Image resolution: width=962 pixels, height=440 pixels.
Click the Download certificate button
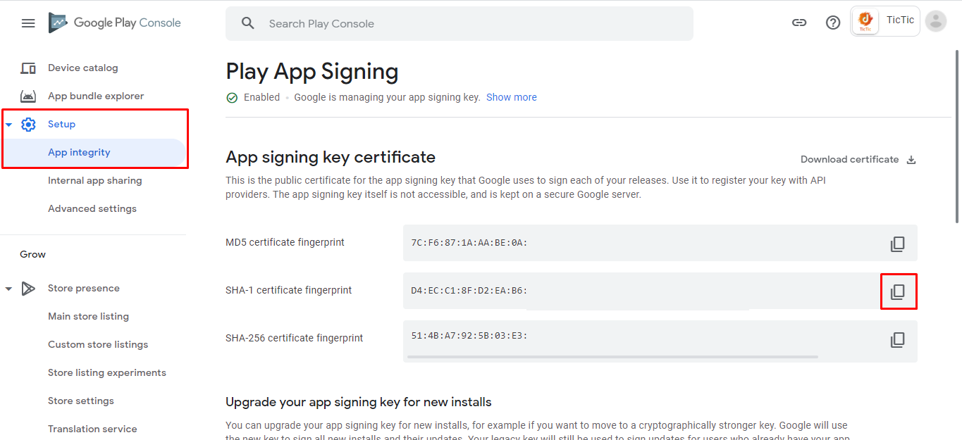click(x=849, y=160)
